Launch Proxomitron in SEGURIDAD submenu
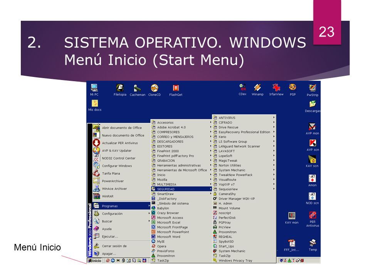The width and height of the screenshot is (370, 277). [x=244, y=232]
